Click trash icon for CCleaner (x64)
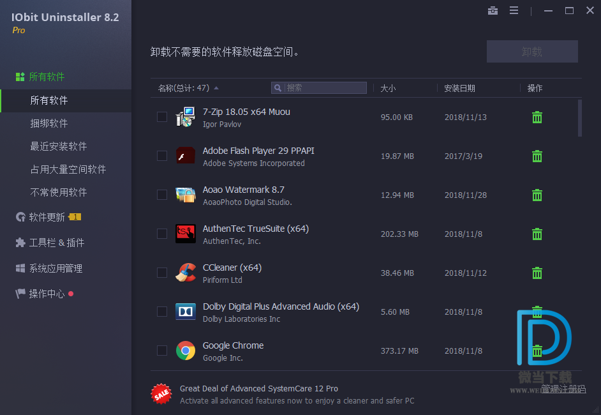601x415 pixels. tap(537, 273)
